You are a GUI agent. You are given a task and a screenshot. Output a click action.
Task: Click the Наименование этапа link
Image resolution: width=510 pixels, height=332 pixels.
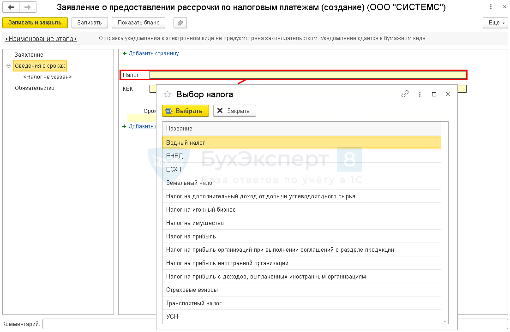click(41, 39)
